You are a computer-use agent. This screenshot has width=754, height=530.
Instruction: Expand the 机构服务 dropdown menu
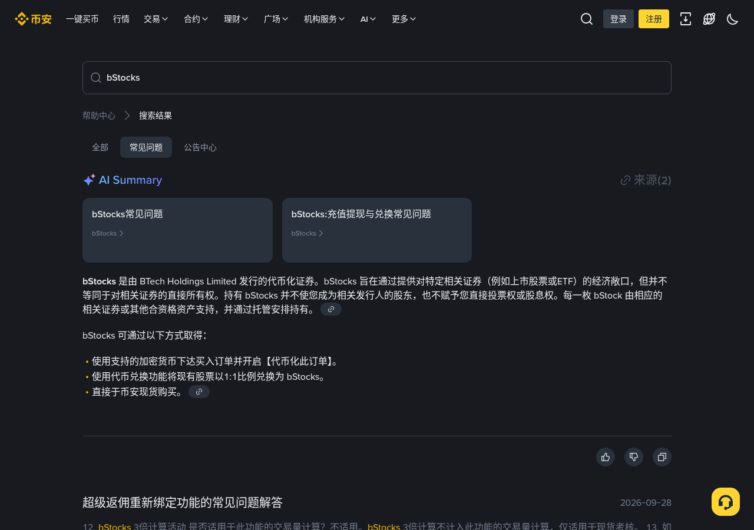click(x=325, y=19)
